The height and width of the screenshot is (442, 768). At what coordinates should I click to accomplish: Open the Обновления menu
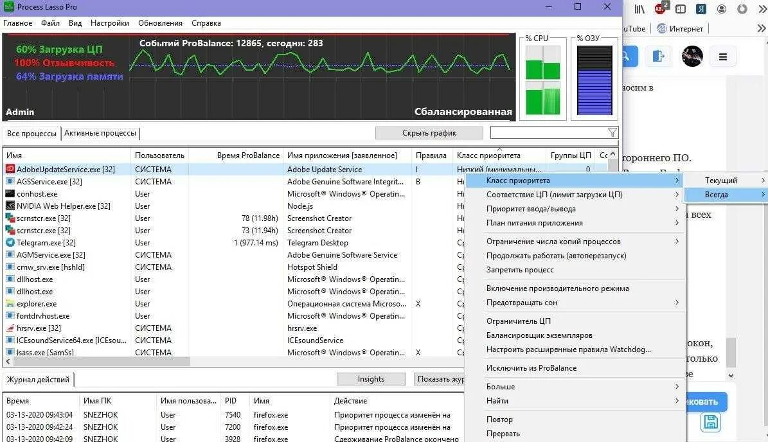click(160, 23)
